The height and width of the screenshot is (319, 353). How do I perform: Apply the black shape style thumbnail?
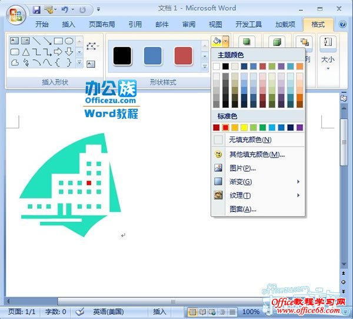(122, 56)
